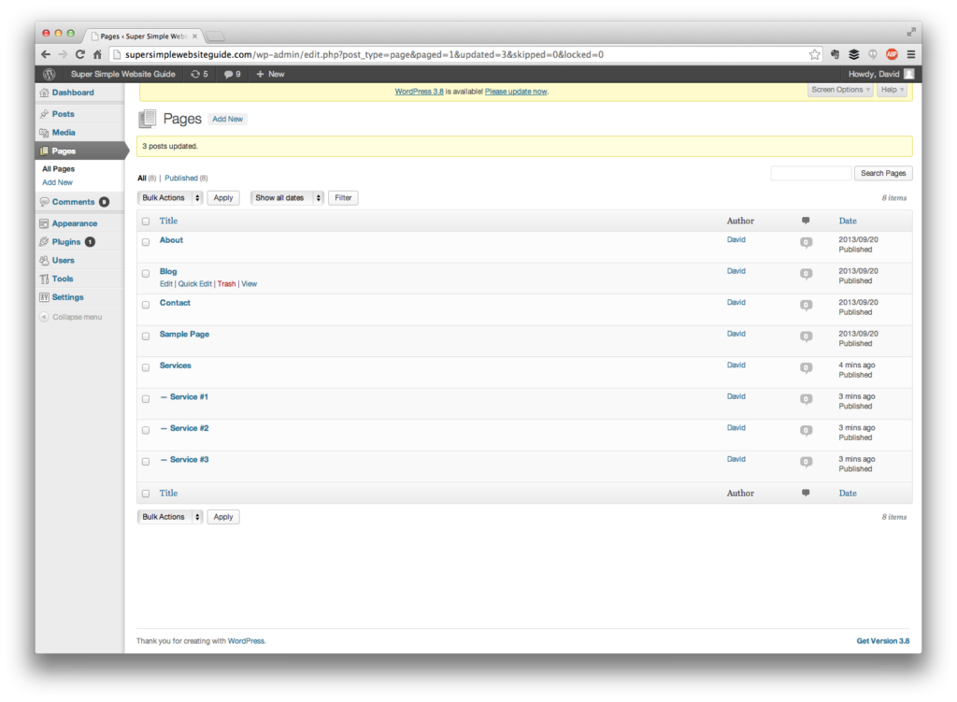Click comments column header bubble icon

(806, 221)
